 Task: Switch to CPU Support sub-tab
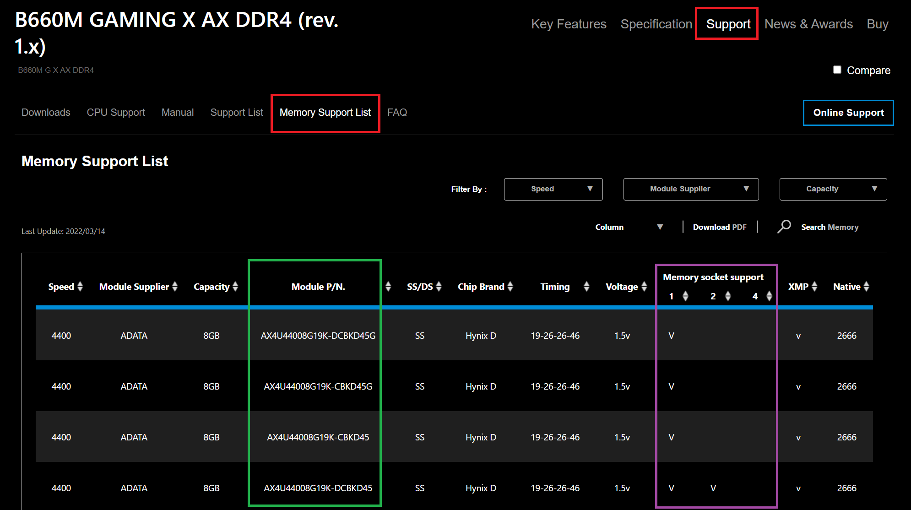point(116,112)
